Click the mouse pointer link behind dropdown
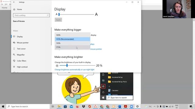 tap(96, 49)
